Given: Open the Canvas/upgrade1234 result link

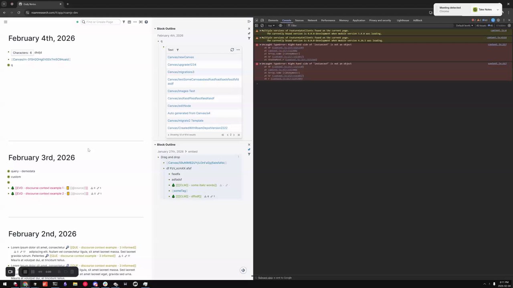Looking at the screenshot, I should [182, 65].
